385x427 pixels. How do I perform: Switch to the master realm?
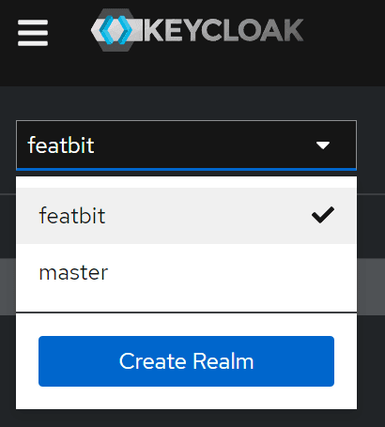186,272
